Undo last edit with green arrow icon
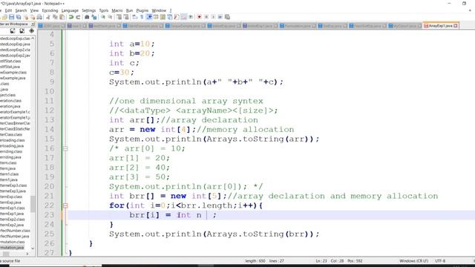This screenshot has height=267, width=475. click(71, 17)
